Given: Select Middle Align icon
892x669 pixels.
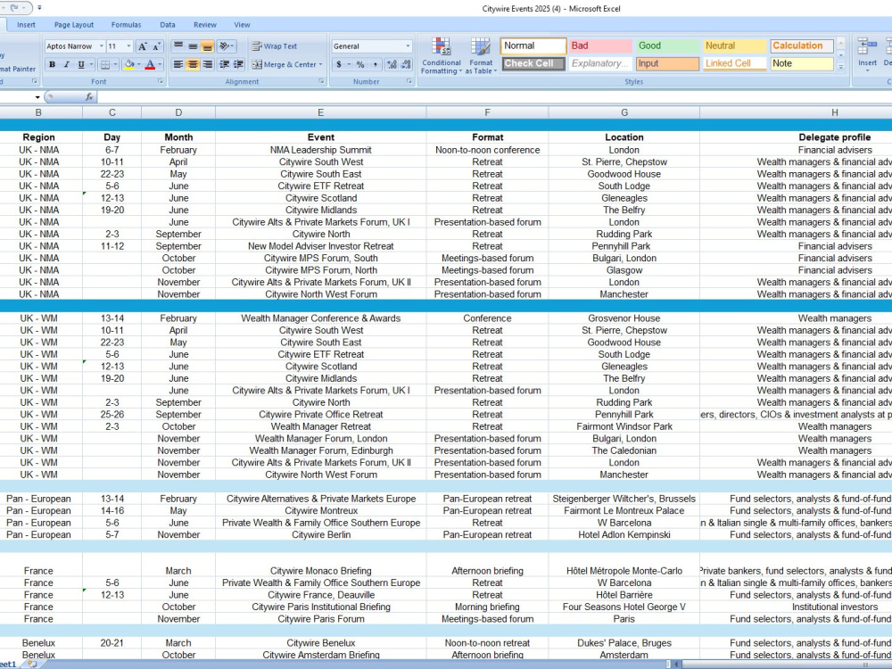Looking at the screenshot, I should [x=193, y=46].
